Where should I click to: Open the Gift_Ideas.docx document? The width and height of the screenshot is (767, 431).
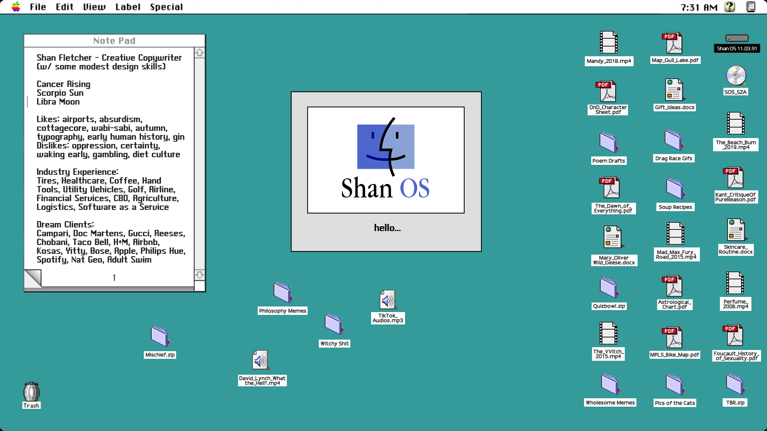click(x=674, y=90)
